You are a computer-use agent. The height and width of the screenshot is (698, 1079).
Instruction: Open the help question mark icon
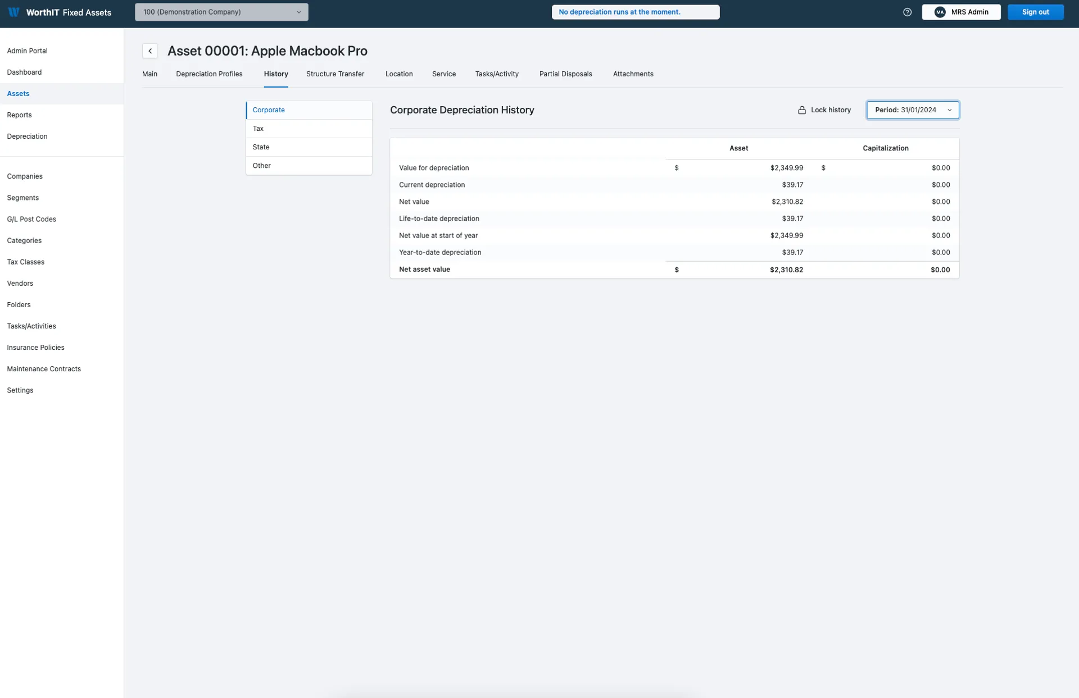pyautogui.click(x=907, y=12)
